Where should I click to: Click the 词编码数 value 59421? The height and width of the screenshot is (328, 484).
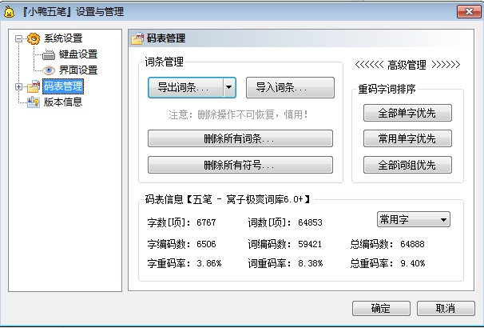[x=310, y=244]
